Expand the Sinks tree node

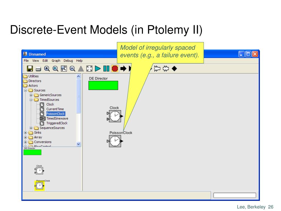click(x=26, y=133)
